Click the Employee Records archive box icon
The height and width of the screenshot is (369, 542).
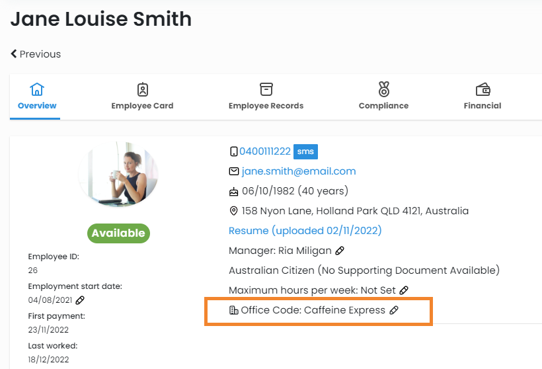(266, 89)
